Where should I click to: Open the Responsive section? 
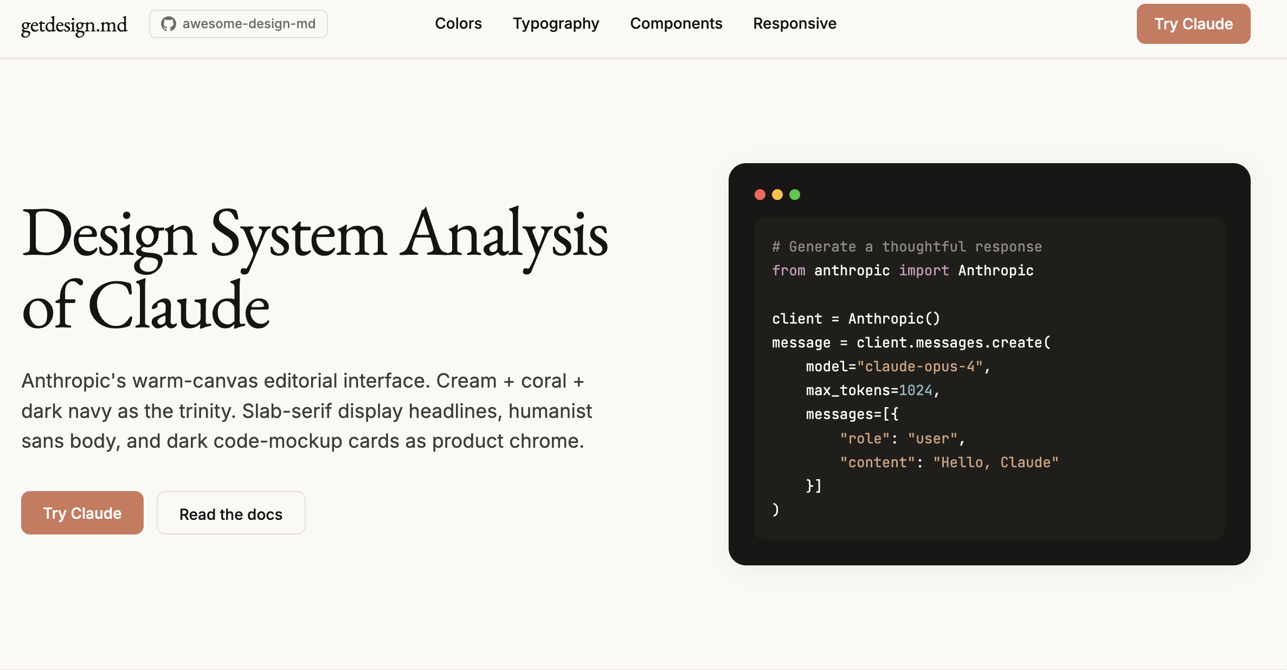(x=795, y=24)
